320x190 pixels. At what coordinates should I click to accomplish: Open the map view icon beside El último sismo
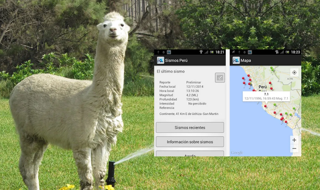click(220, 78)
